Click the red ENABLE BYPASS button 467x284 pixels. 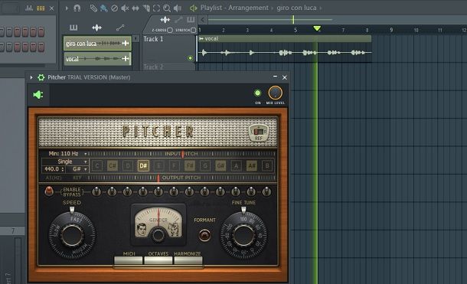[x=49, y=191]
